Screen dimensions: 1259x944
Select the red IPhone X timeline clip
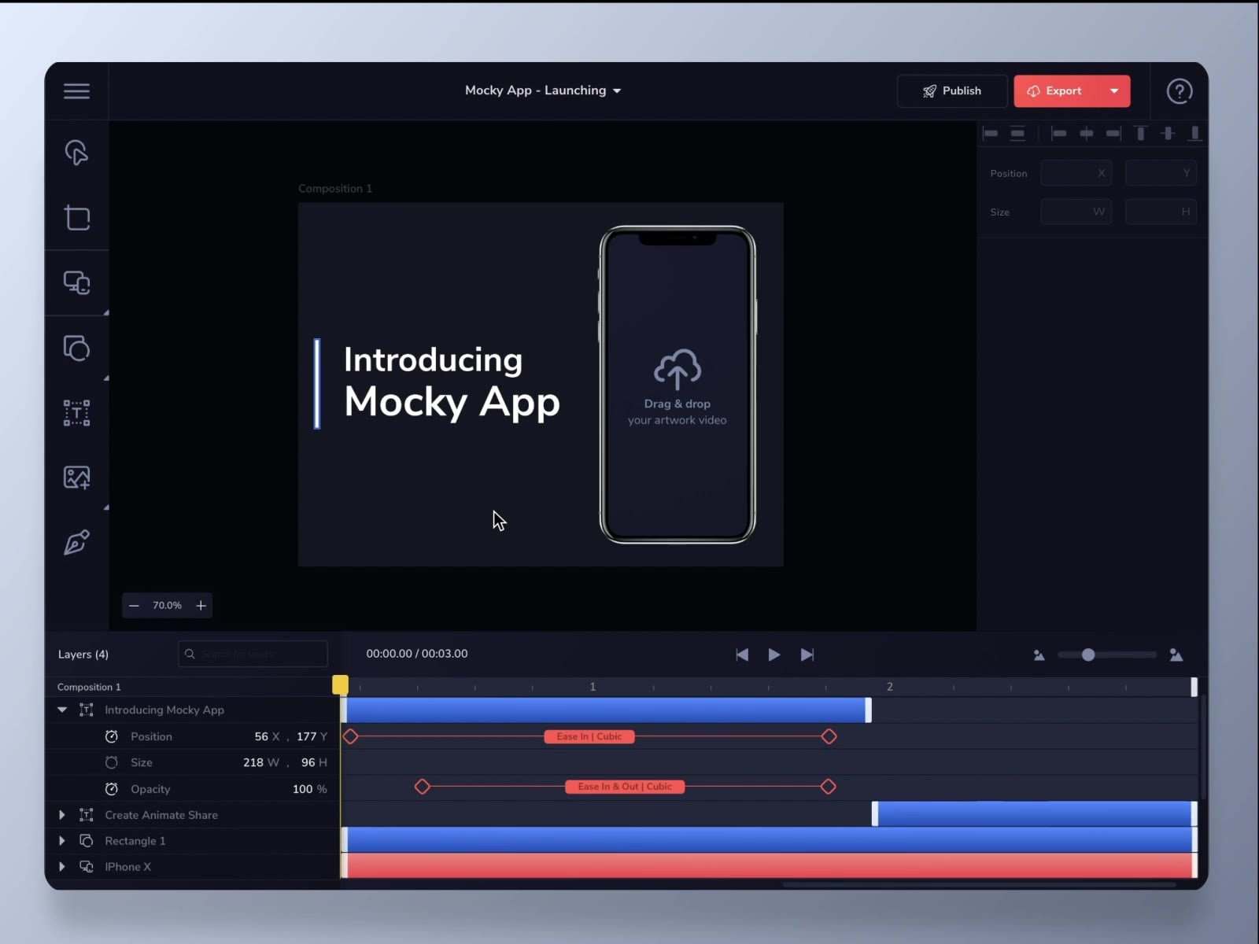[x=769, y=865]
